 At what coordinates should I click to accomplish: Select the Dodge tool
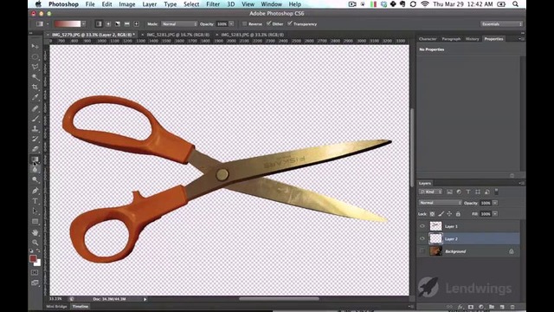click(x=35, y=179)
